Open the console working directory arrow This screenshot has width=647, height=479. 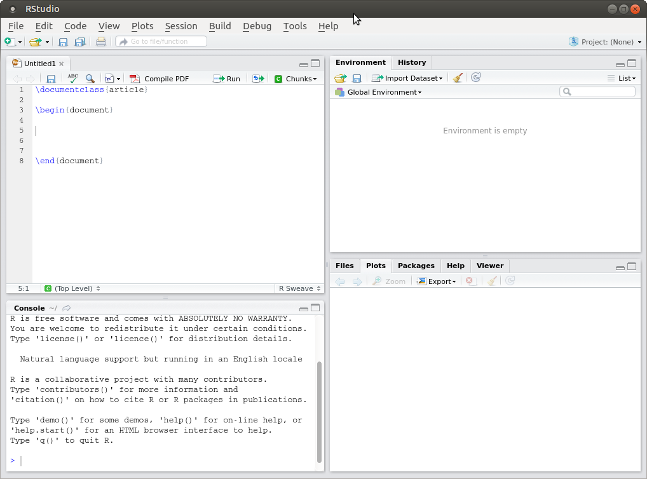click(x=67, y=308)
